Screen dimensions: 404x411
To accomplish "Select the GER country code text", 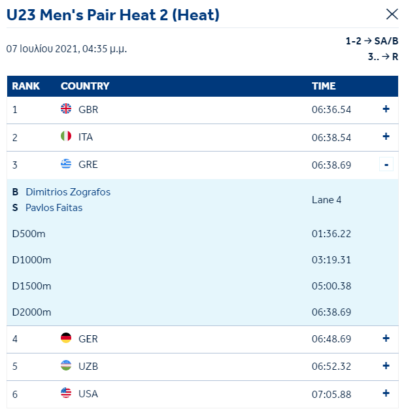I will (x=88, y=339).
